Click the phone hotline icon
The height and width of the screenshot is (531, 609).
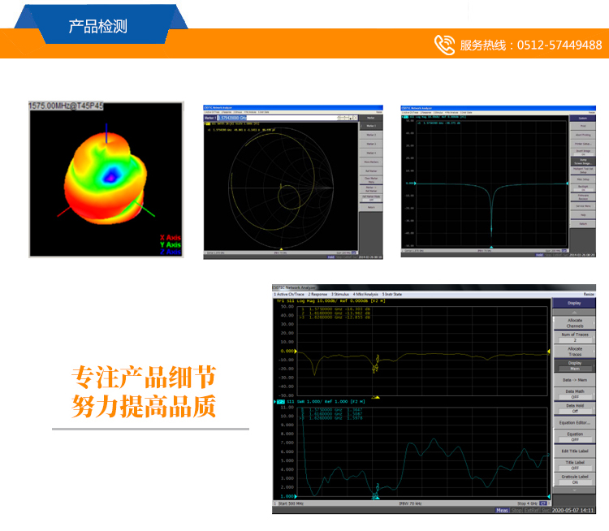point(444,44)
